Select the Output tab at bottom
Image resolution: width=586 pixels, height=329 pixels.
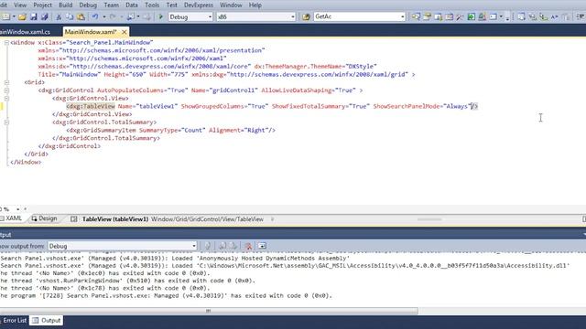47,321
